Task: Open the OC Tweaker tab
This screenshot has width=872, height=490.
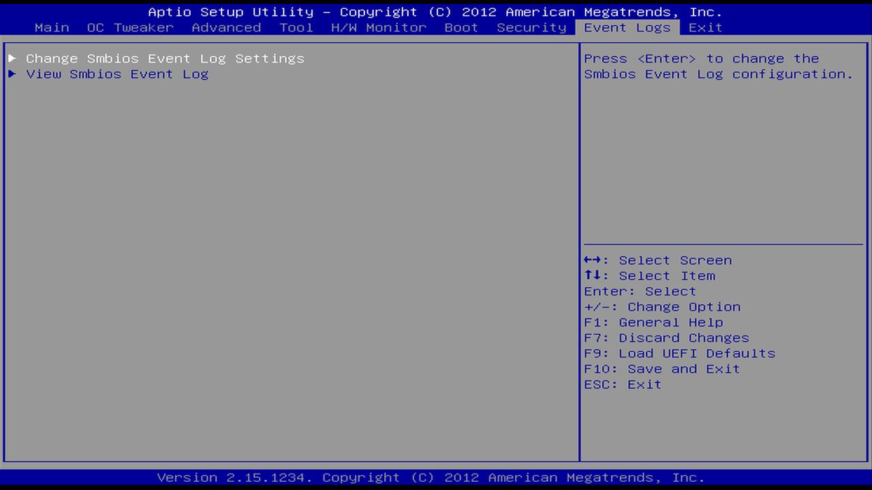Action: coord(130,28)
